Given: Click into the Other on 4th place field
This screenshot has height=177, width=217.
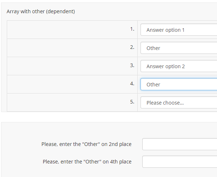Looking at the screenshot, I should point(179,162).
